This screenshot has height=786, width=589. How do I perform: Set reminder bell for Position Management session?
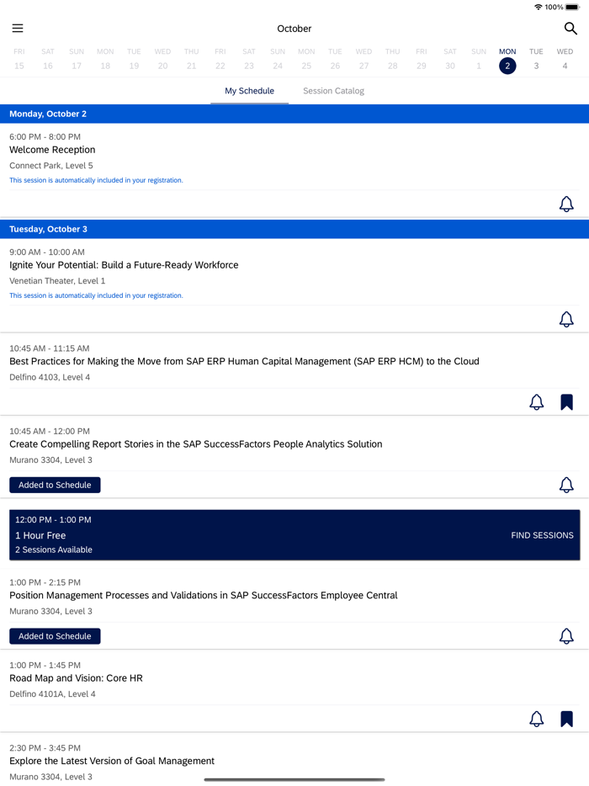[x=566, y=636]
